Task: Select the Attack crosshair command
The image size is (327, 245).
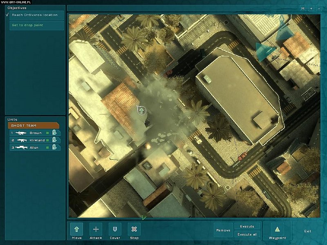Action: click(96, 229)
